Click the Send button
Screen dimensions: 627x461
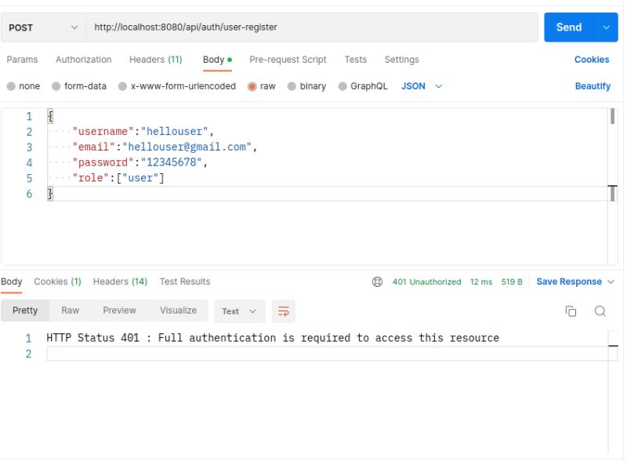pyautogui.click(x=568, y=27)
